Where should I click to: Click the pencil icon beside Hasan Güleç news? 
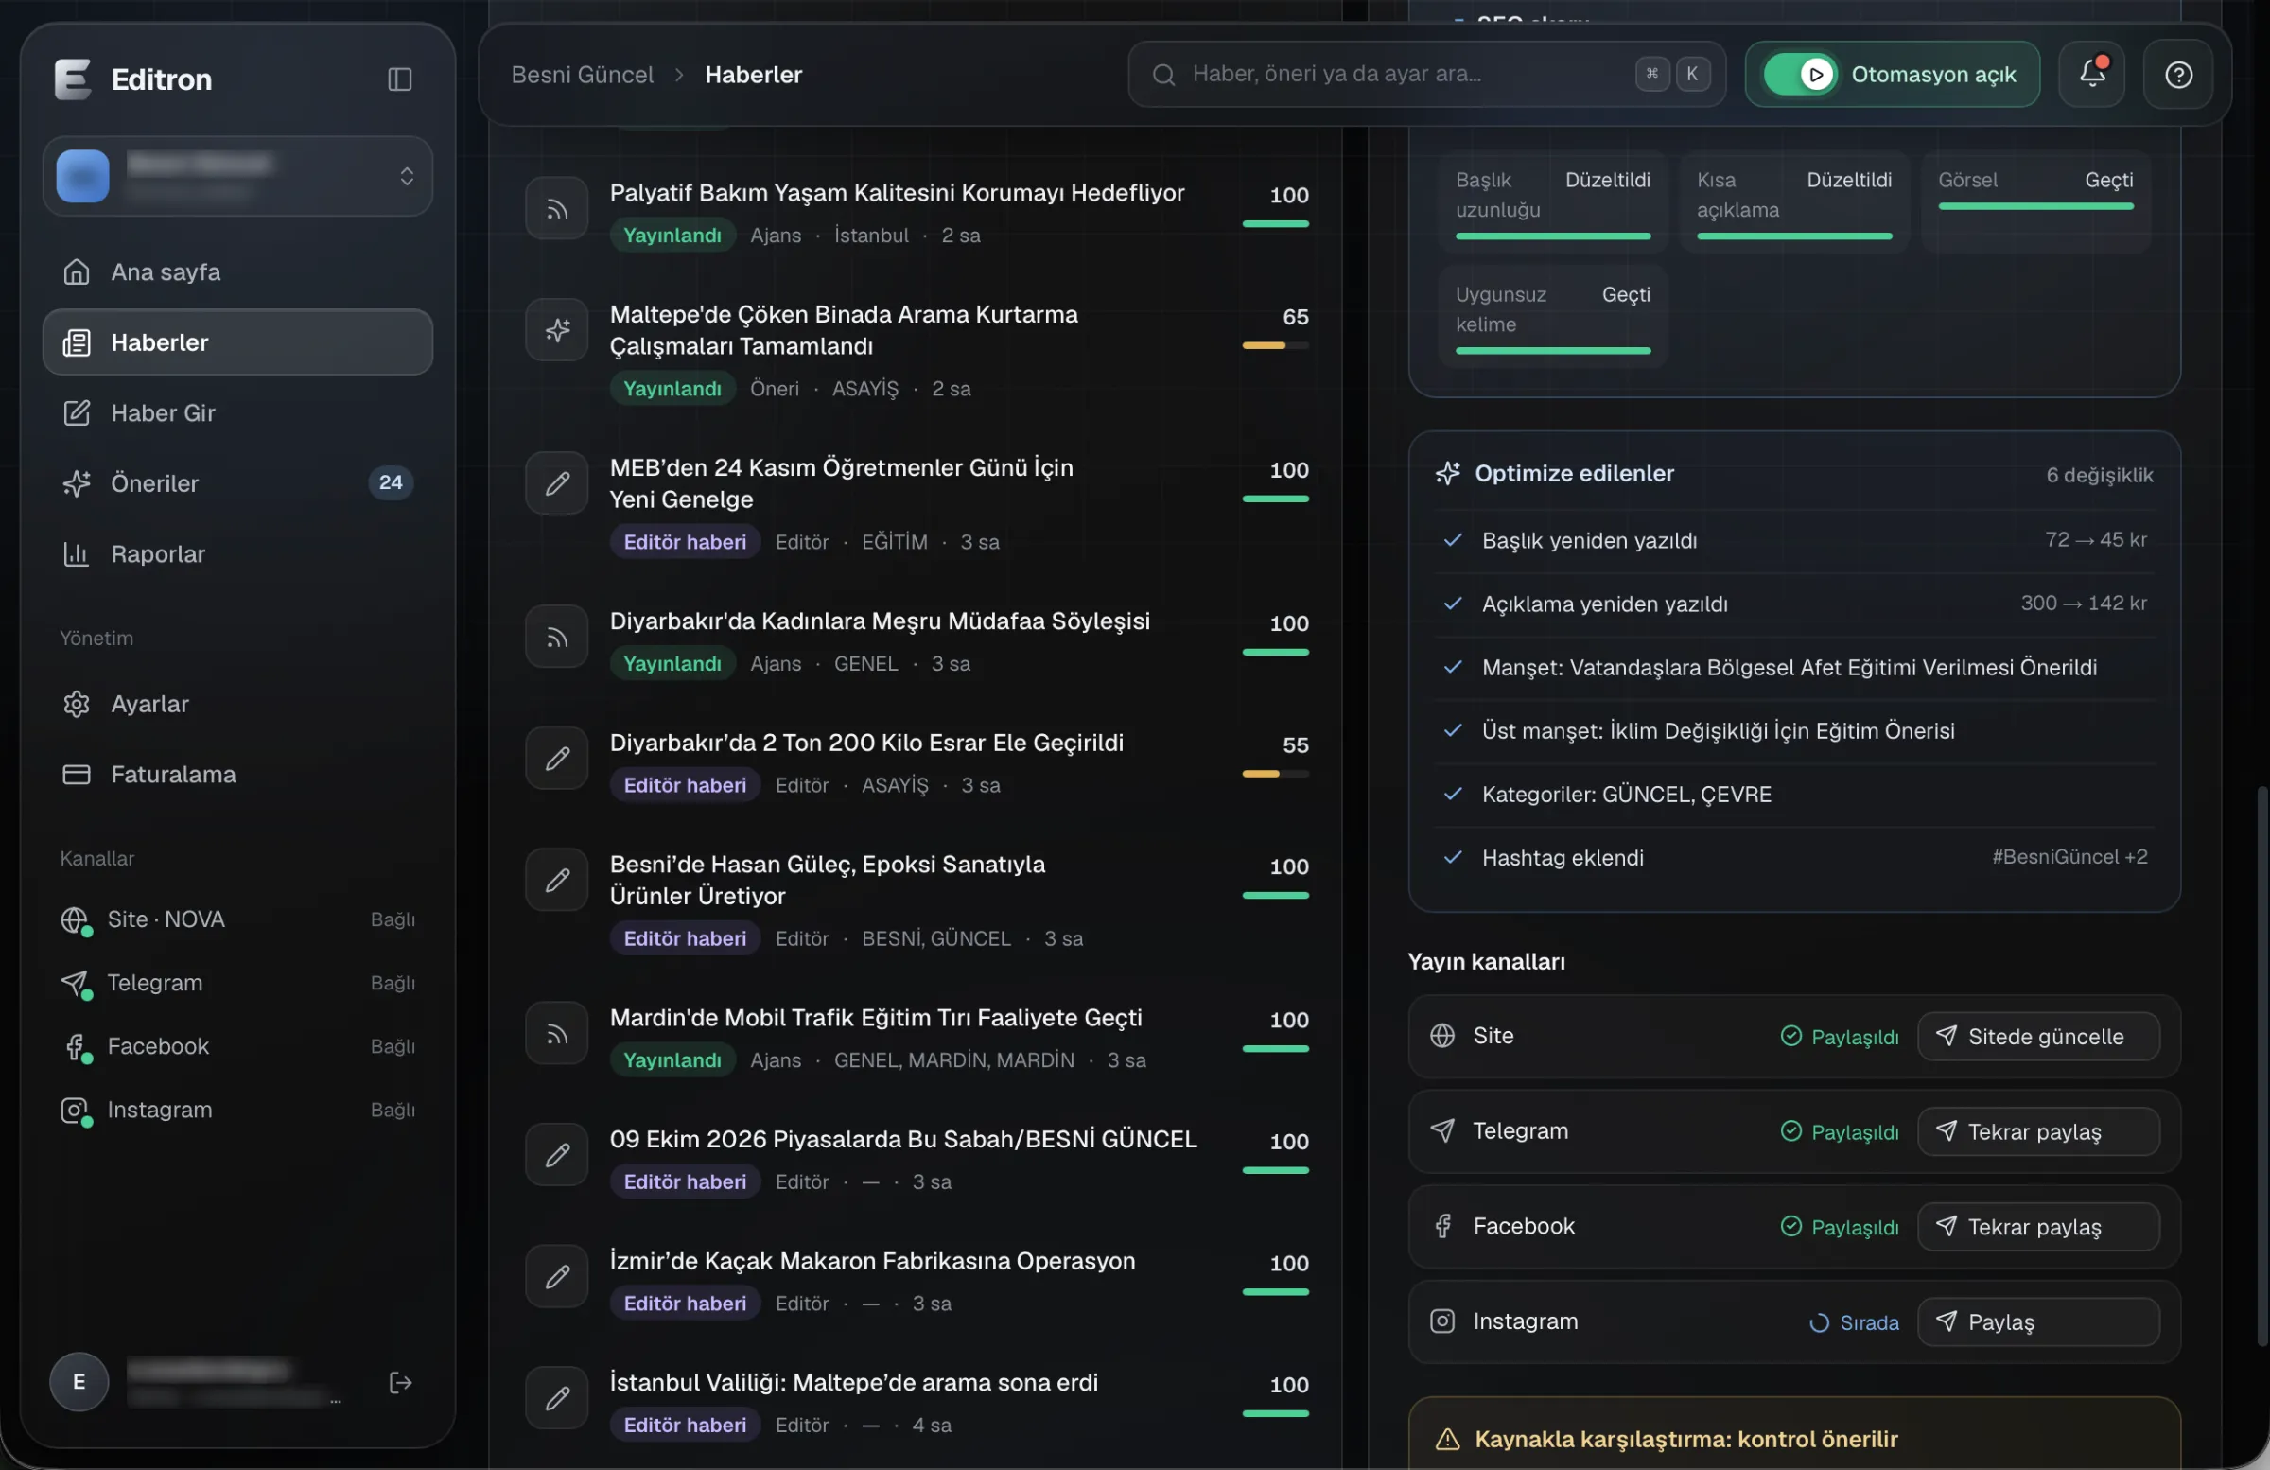tap(557, 880)
